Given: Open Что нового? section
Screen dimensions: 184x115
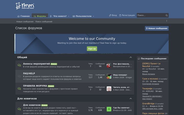Looking at the screenshot, I should tap(60, 16).
